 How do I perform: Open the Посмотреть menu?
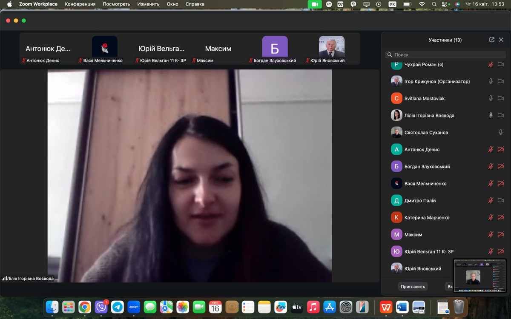pos(116,4)
